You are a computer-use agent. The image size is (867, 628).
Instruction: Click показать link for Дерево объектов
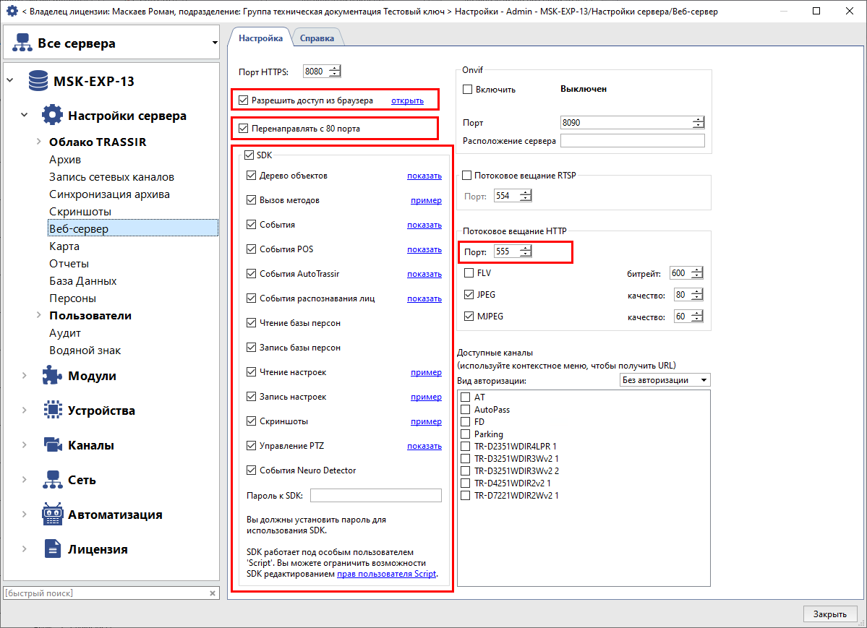[424, 176]
